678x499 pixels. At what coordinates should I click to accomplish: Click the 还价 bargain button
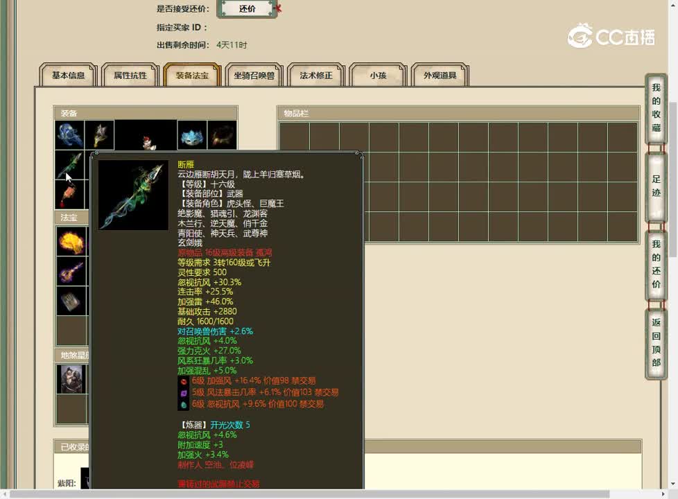pyautogui.click(x=247, y=10)
